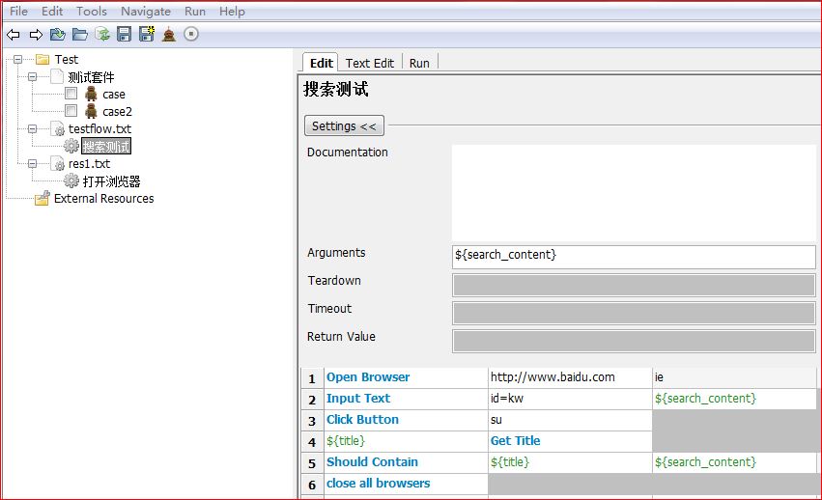
Task: Select row header number 6
Action: [x=312, y=485]
